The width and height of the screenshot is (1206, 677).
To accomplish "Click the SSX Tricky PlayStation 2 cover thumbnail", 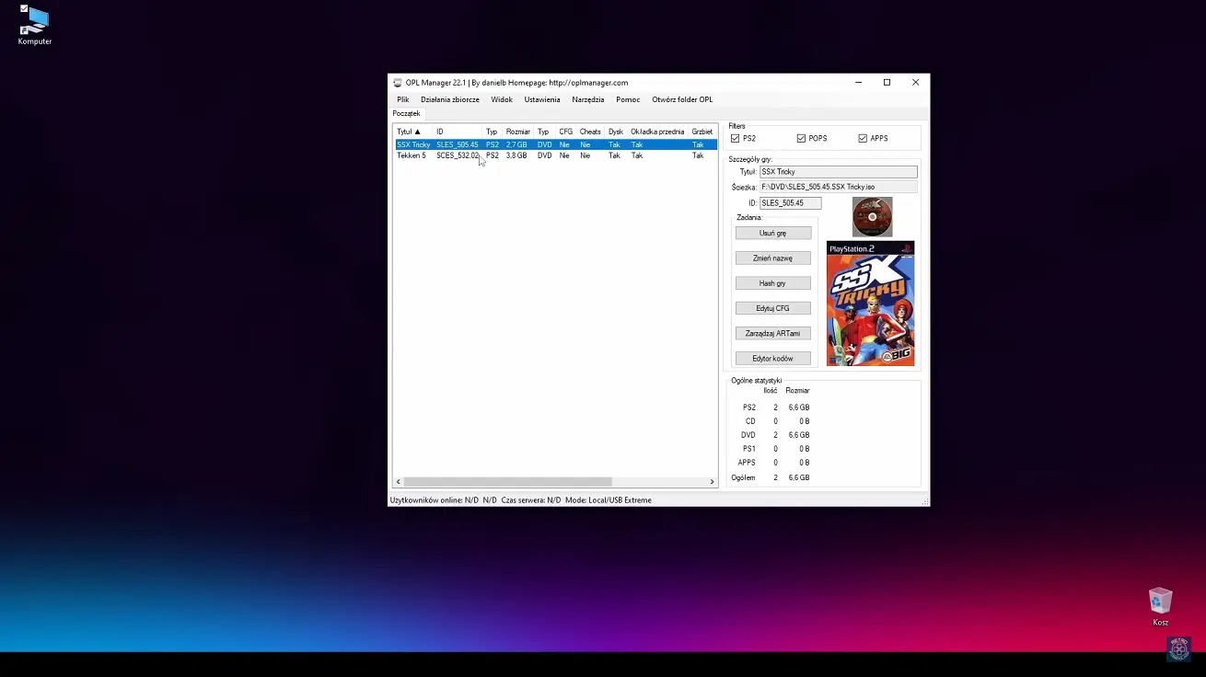I will (x=870, y=304).
